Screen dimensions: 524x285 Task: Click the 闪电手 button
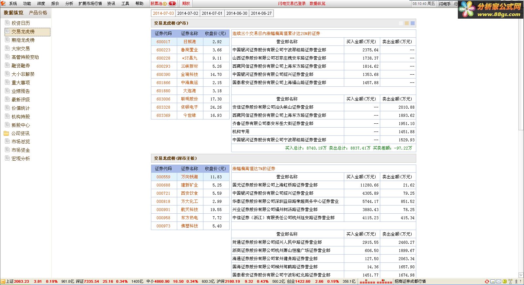pos(445,4)
